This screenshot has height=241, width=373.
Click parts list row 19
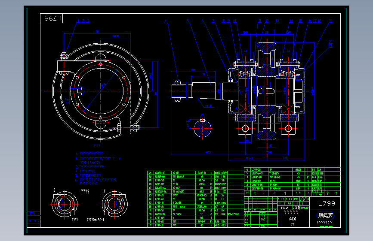coord(196,180)
